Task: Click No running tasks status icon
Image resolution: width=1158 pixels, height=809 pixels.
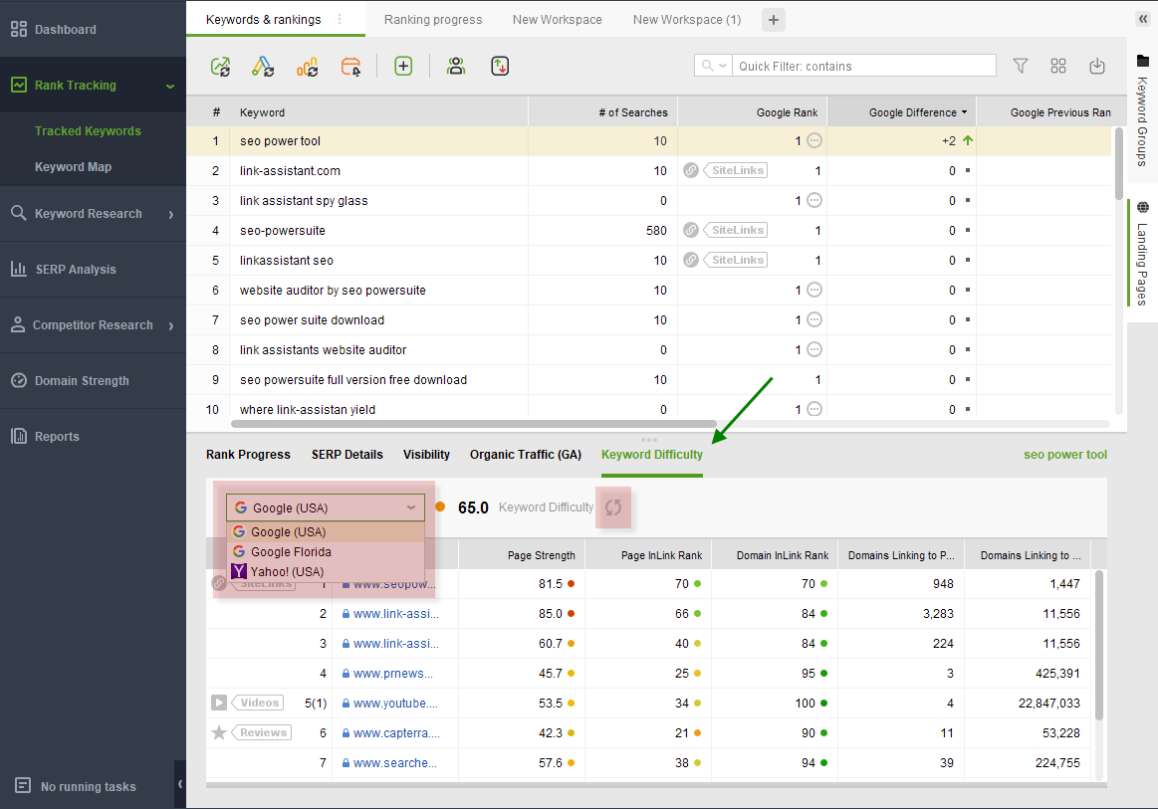Action: (x=23, y=785)
